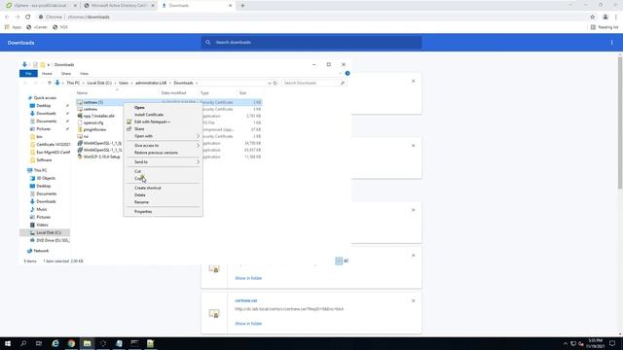Image resolution: width=623 pixels, height=350 pixels.
Task: Open the vCenter bookmark
Action: [x=37, y=27]
